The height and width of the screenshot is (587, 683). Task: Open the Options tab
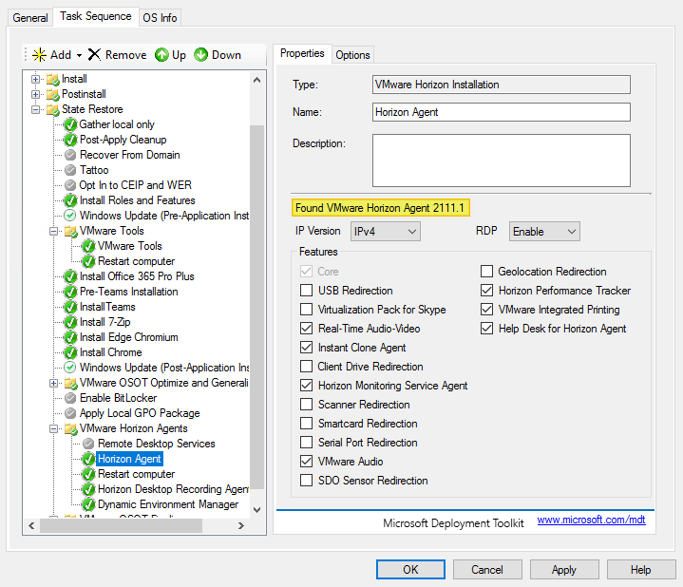coord(352,55)
